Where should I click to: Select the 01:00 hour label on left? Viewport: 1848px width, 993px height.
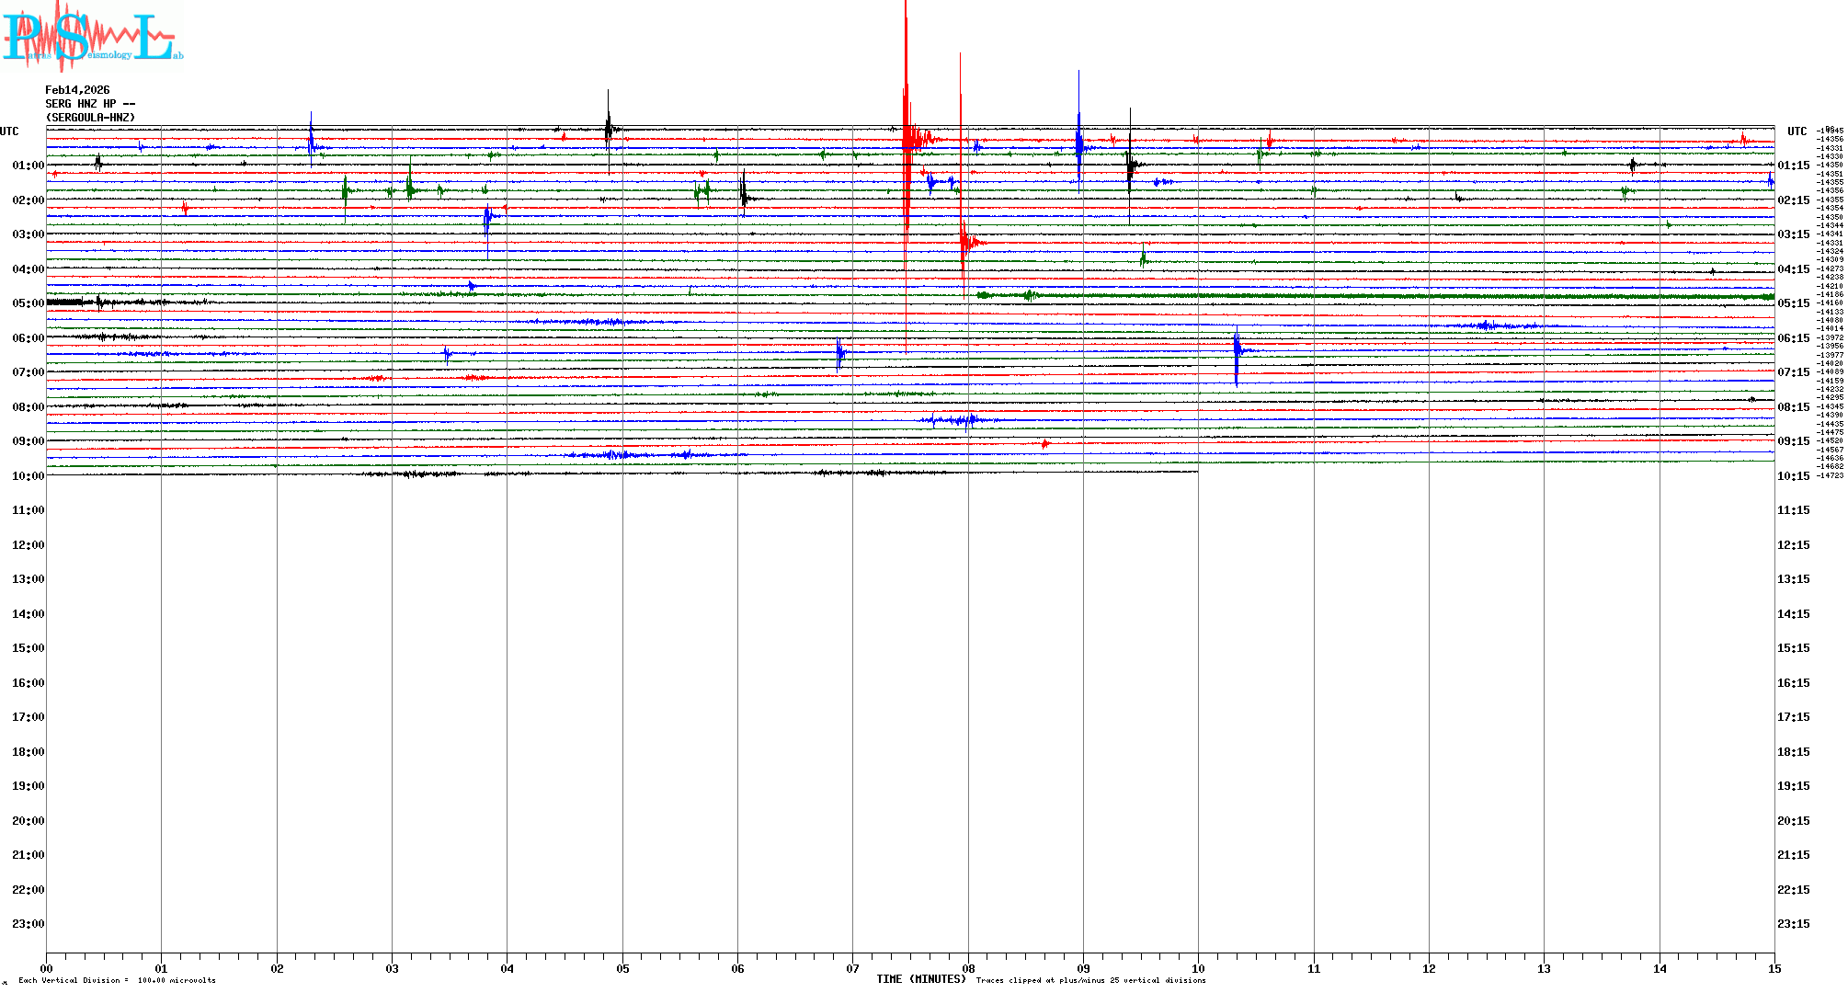coord(28,165)
